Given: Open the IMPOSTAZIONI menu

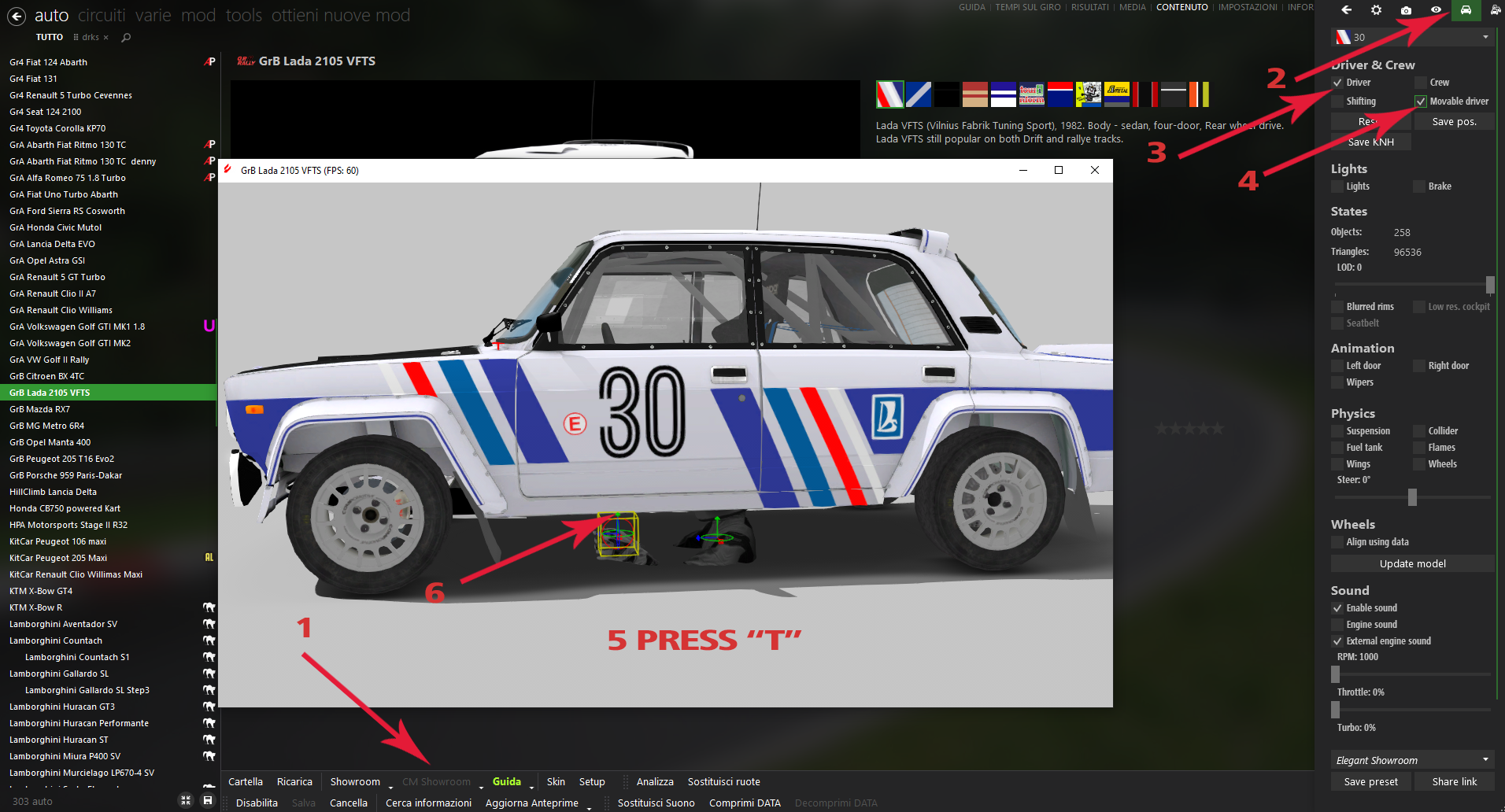Looking at the screenshot, I should [1248, 7].
